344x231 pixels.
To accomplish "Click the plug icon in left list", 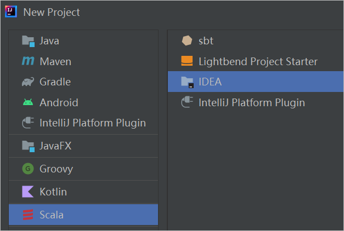I will click(29, 123).
